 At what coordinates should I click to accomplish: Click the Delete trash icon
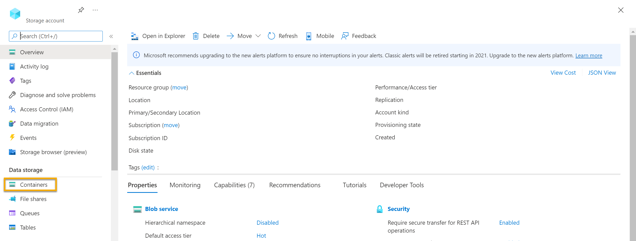coord(196,36)
